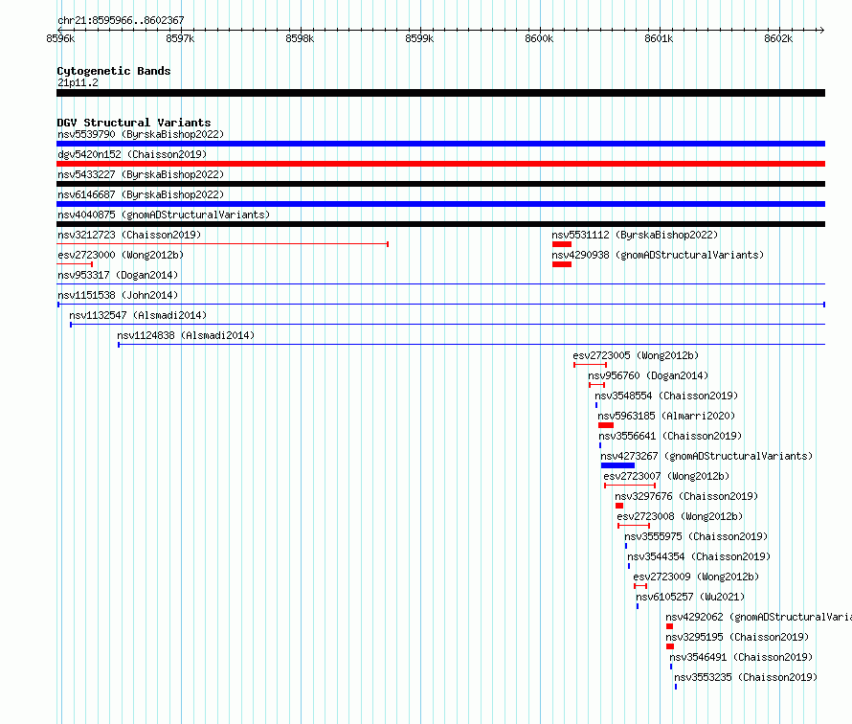The width and height of the screenshot is (852, 724).
Task: Open variant nsv4273267 (gnomADStructuralVariants)
Action: [x=706, y=456]
